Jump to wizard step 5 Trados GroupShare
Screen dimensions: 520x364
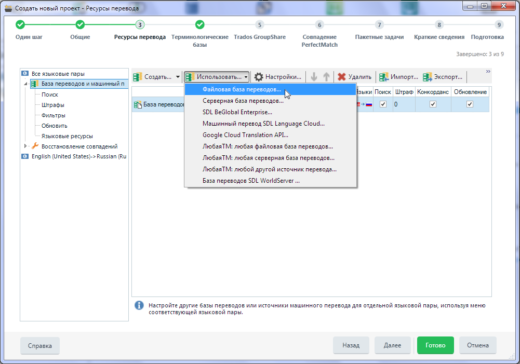click(x=259, y=24)
